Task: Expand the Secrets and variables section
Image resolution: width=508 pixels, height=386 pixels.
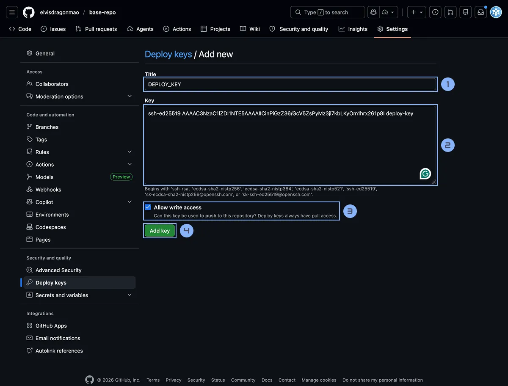Action: pos(130,295)
